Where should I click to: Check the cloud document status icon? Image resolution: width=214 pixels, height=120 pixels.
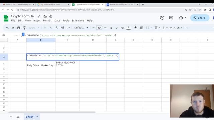51,16
